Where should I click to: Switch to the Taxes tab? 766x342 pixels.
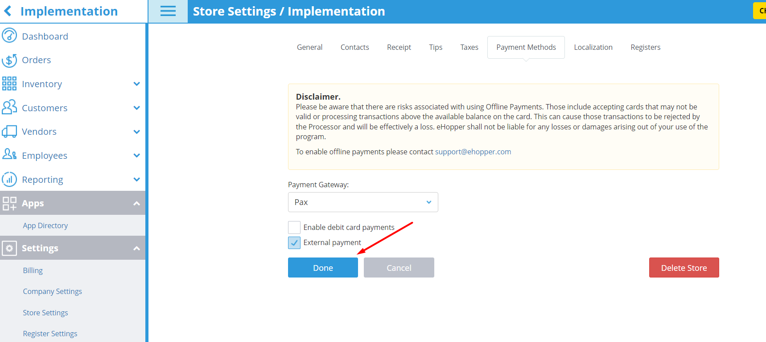coord(469,47)
